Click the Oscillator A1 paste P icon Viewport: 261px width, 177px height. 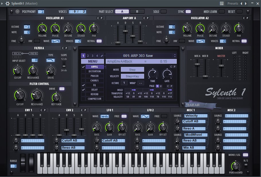pyautogui.click(x=101, y=18)
